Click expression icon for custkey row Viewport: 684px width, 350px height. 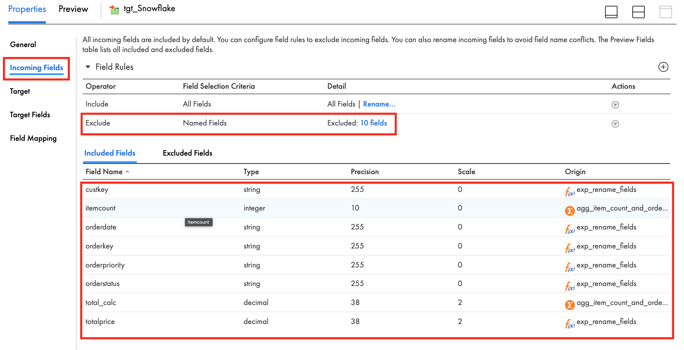[x=570, y=192]
